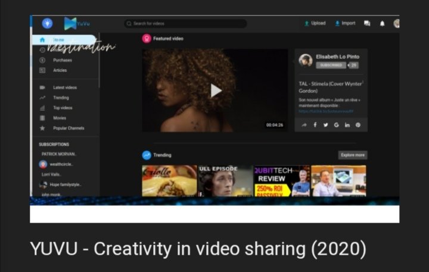Toggle the SUBSCRIBED button
429x272 pixels.
pyautogui.click(x=331, y=65)
